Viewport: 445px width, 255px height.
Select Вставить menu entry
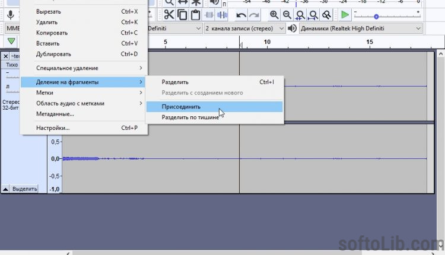(x=84, y=43)
